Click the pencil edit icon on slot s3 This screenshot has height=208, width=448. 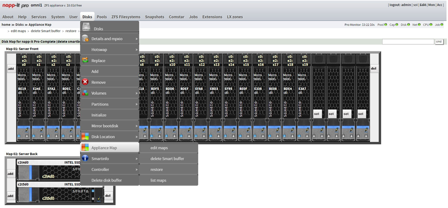click(71, 130)
